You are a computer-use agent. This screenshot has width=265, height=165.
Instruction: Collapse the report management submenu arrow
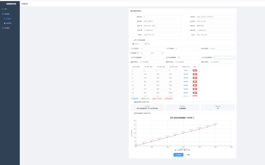[18, 14]
